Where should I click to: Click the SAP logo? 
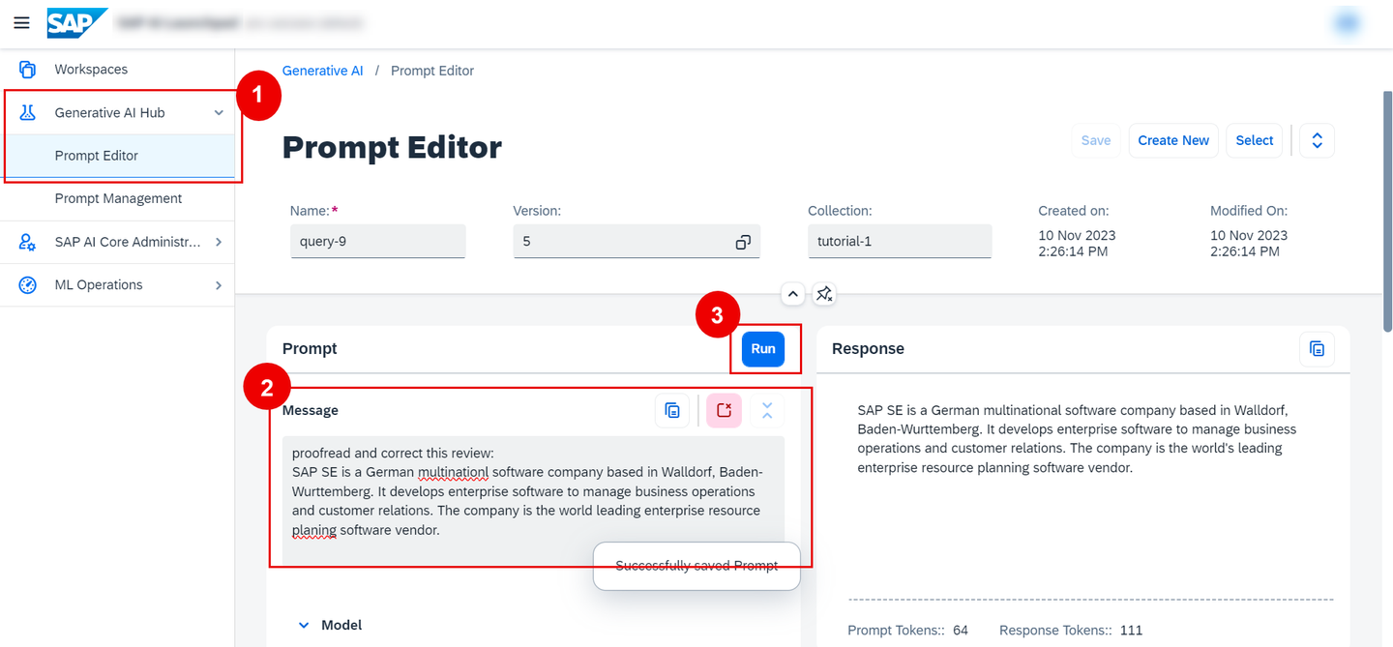click(77, 22)
